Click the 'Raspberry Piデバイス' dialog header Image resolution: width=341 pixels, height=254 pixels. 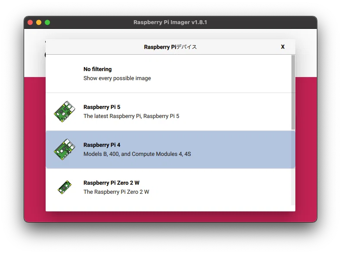coord(170,47)
